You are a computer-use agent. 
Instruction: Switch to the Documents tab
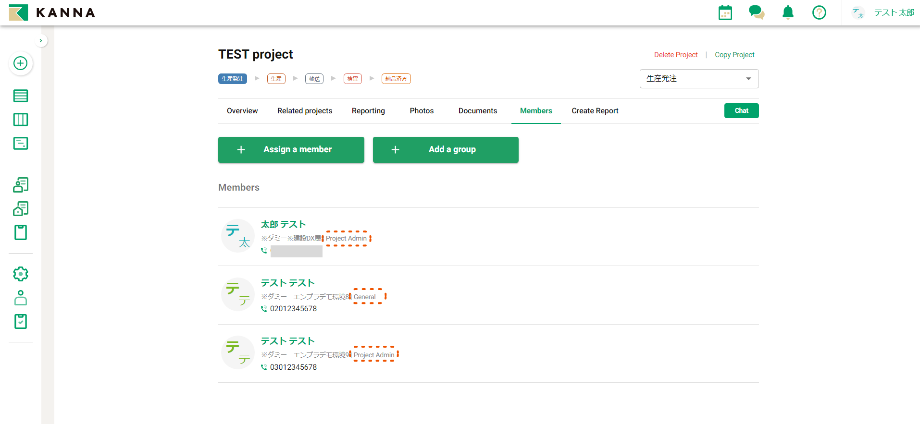pyautogui.click(x=477, y=111)
